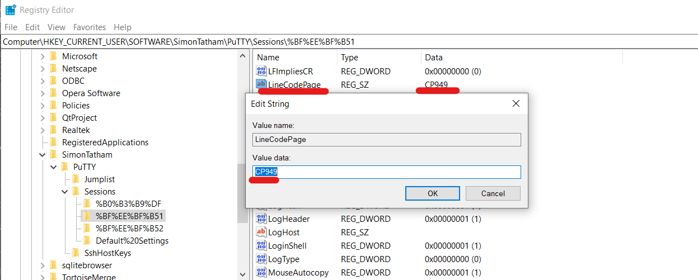The width and height of the screenshot is (698, 280).
Task: Click the LogHost string value icon
Action: tap(261, 232)
